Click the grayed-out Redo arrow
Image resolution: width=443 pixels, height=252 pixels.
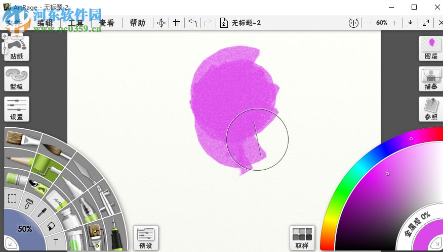point(208,23)
